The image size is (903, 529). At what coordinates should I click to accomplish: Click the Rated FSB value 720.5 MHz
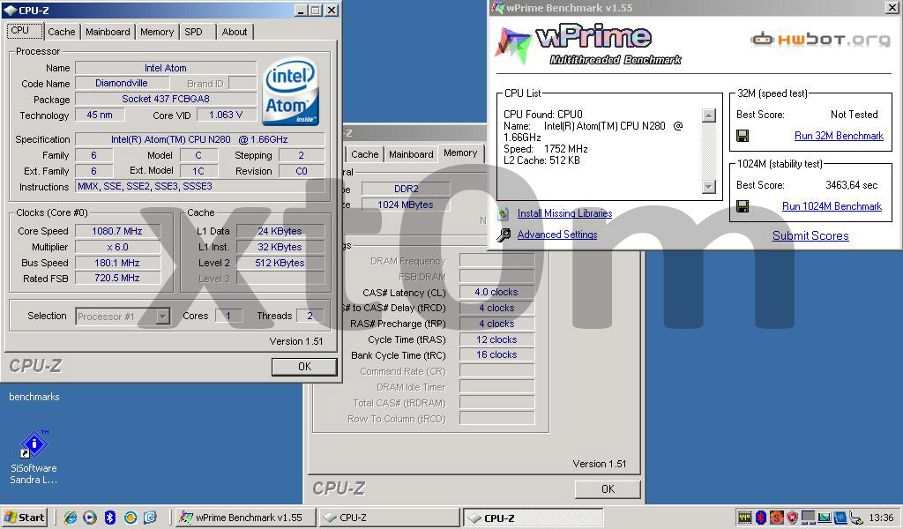point(117,278)
